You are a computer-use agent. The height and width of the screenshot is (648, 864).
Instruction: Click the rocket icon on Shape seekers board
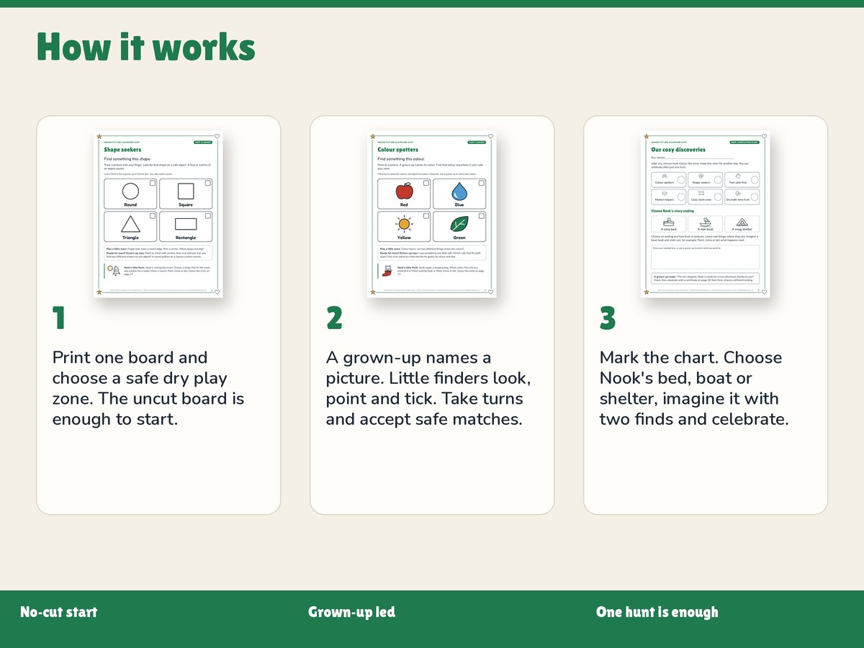[x=115, y=271]
